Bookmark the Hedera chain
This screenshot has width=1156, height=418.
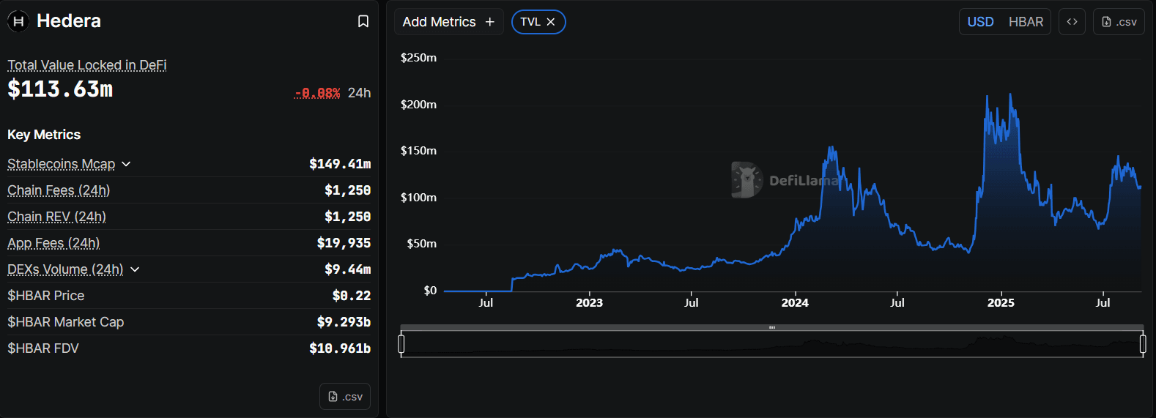click(x=363, y=21)
